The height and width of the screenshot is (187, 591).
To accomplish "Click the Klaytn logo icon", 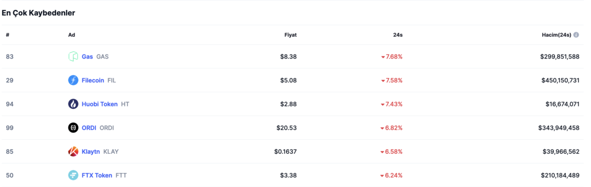I will coord(73,152).
